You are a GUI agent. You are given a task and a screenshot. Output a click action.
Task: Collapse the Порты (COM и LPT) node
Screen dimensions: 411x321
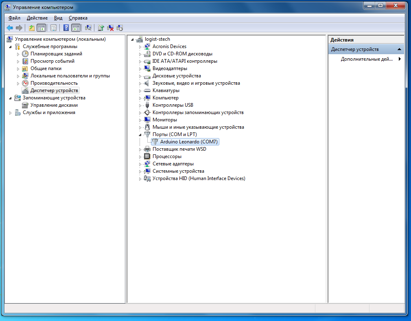(140, 134)
